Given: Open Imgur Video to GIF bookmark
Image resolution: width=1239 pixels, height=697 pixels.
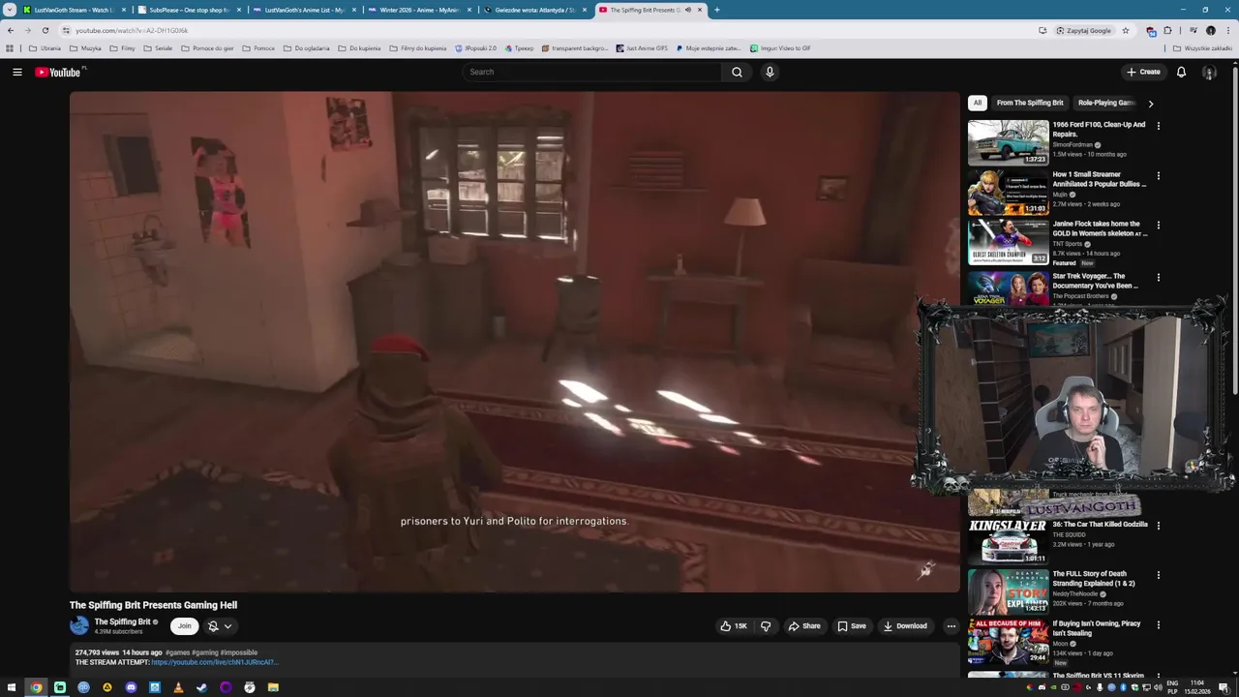Looking at the screenshot, I should (780, 48).
